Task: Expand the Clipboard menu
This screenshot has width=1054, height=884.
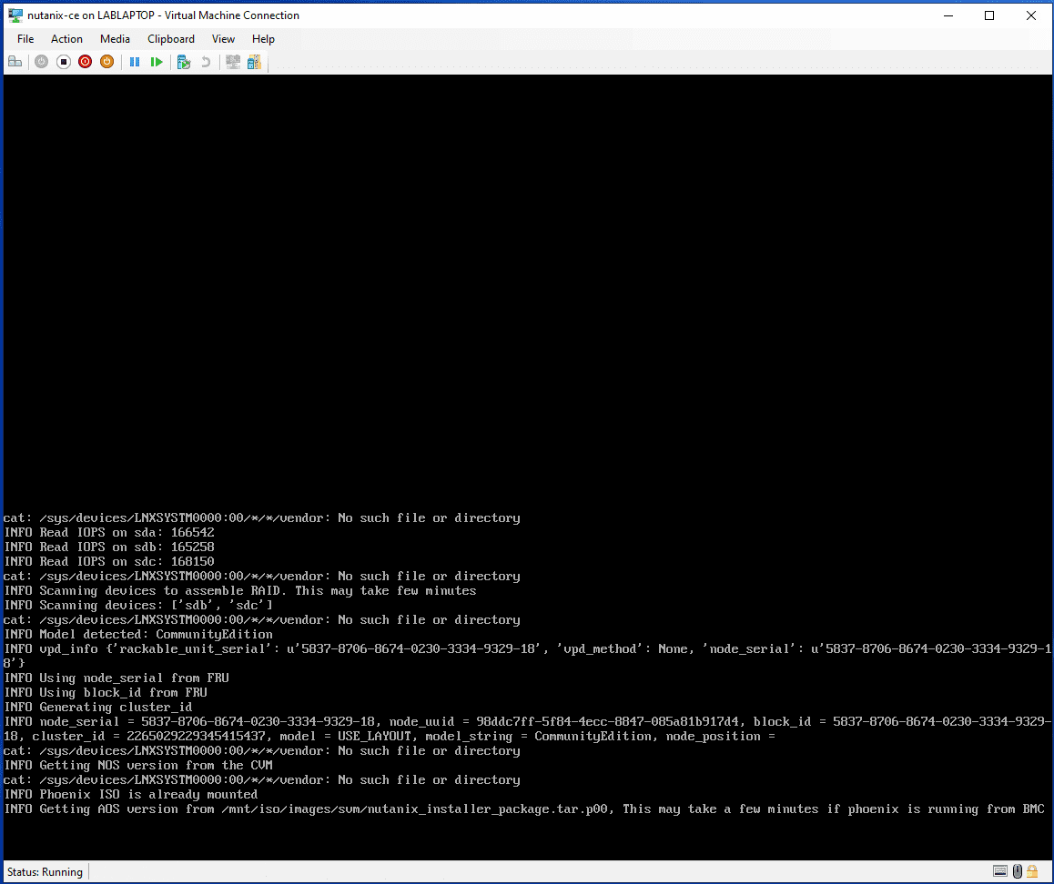Action: click(x=171, y=39)
